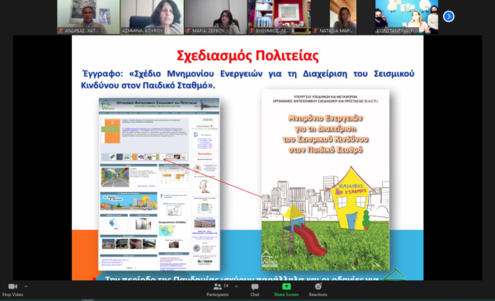Click the Μνημόνιο Ενεργειών cover title text

pos(325,134)
